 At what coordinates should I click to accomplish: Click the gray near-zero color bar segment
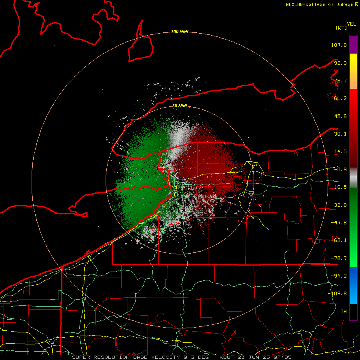(x=353, y=178)
